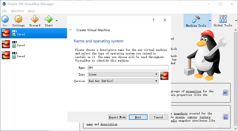Click the question mark help button
The width and height of the screenshot is (238, 131).
153,20
